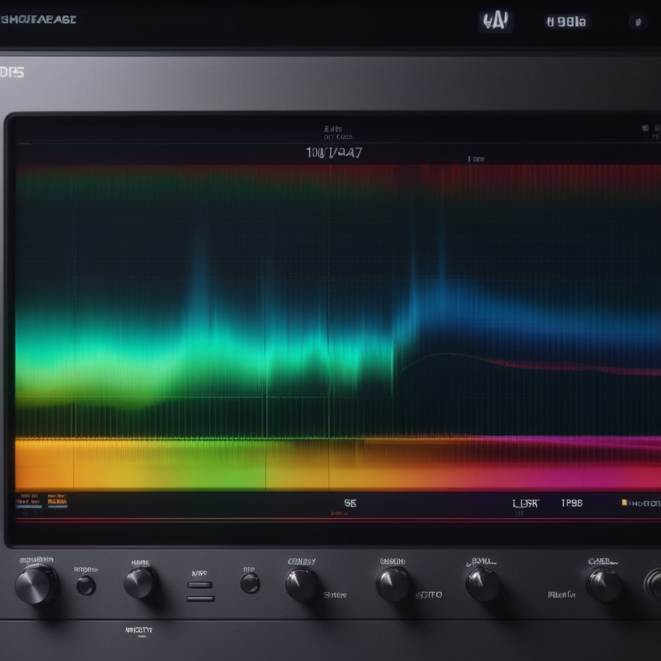Click the partially visible knob at far right edge
661x661 pixels.
(x=653, y=584)
